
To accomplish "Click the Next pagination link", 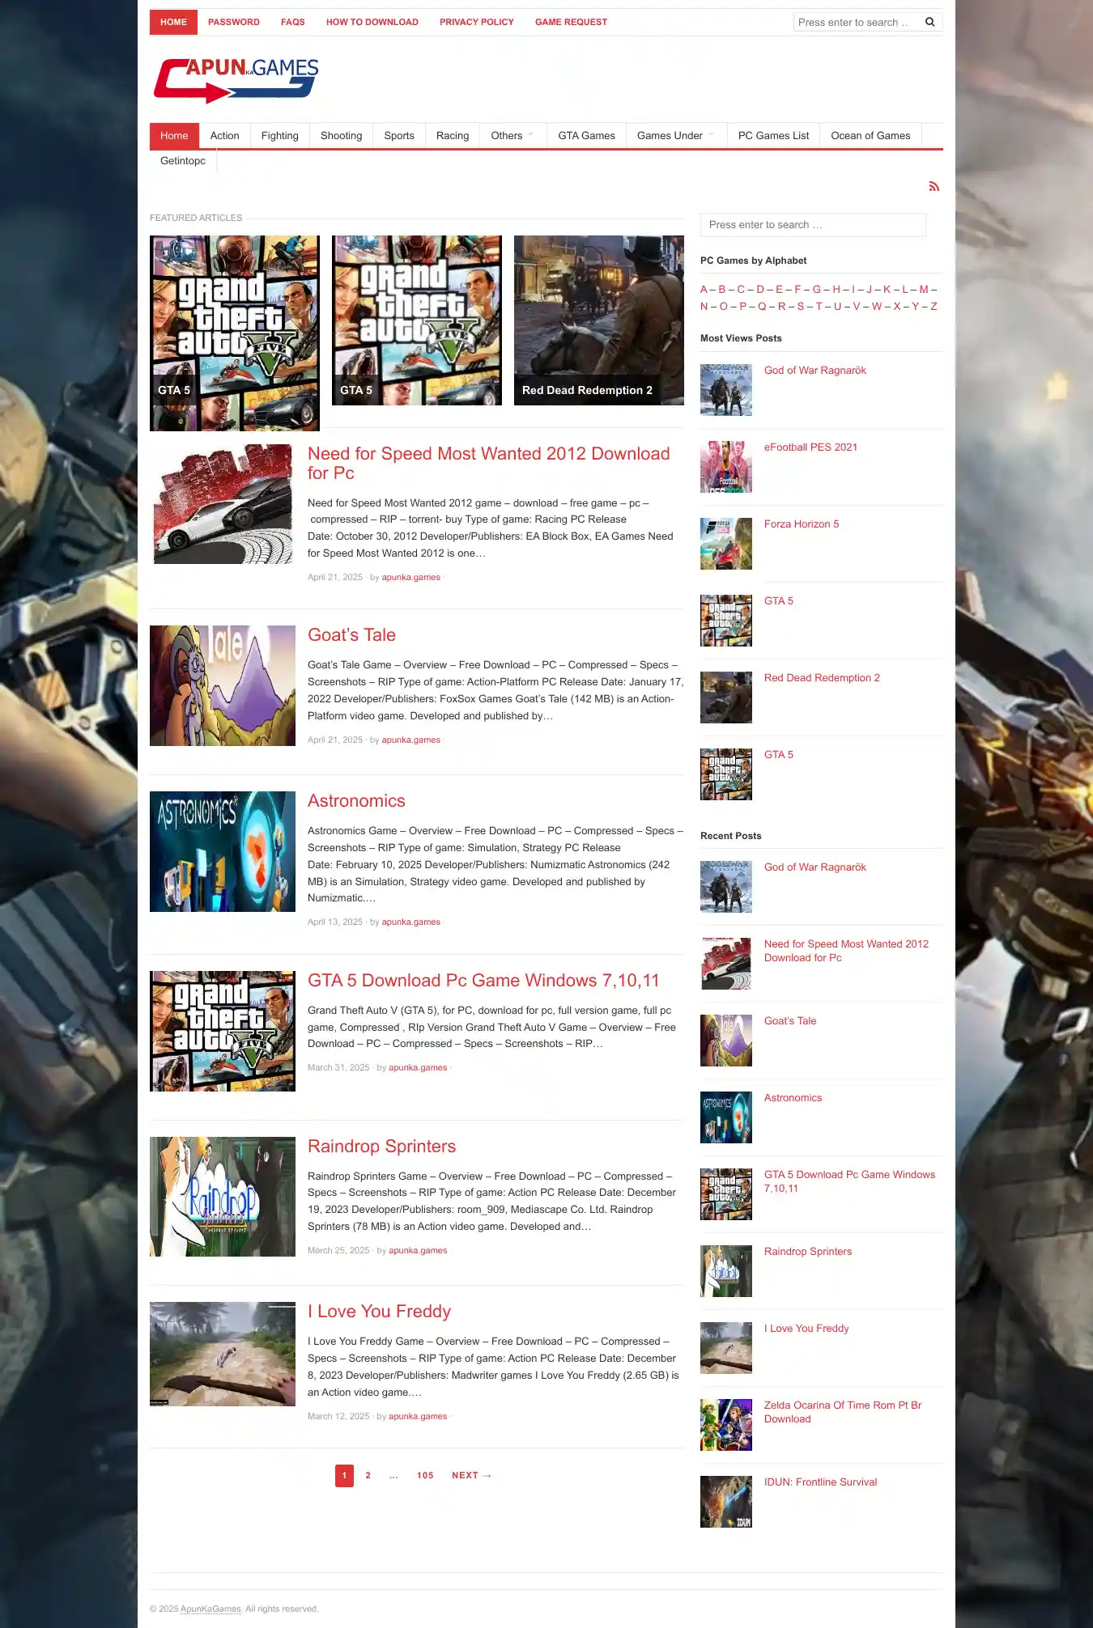I will (x=471, y=1476).
